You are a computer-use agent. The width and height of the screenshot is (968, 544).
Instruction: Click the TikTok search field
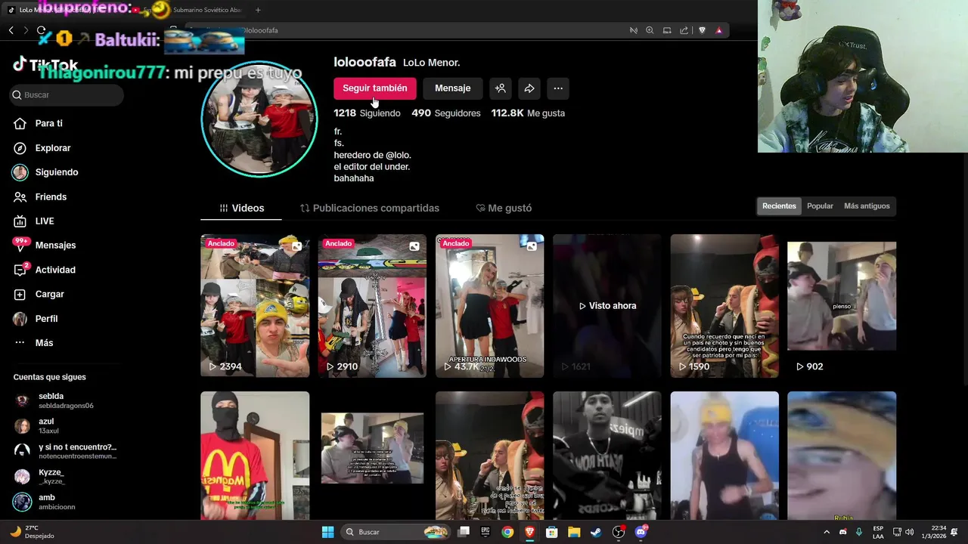pos(67,94)
